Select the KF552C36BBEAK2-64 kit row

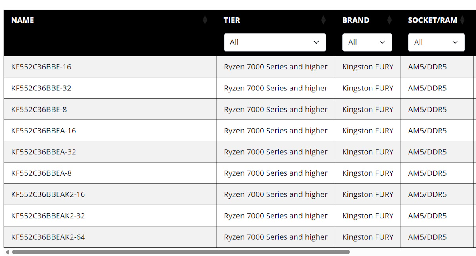pyautogui.click(x=48, y=237)
